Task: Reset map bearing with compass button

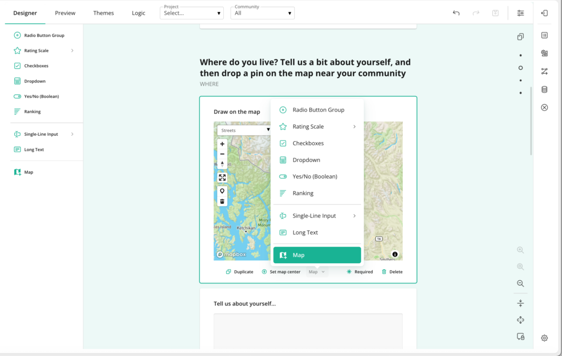Action: pyautogui.click(x=222, y=164)
